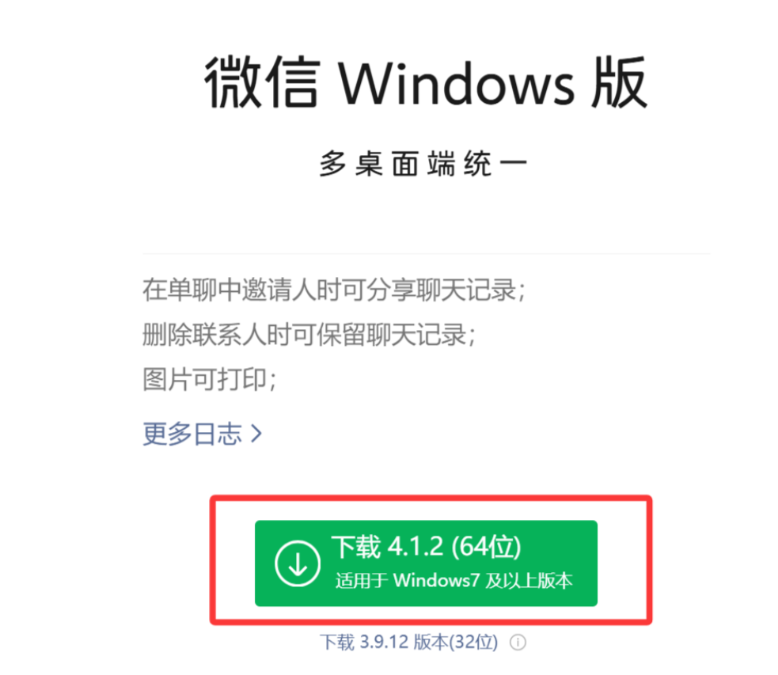
Task: Click the horizontal divider under the subtitle
Action: pyautogui.click(x=427, y=253)
